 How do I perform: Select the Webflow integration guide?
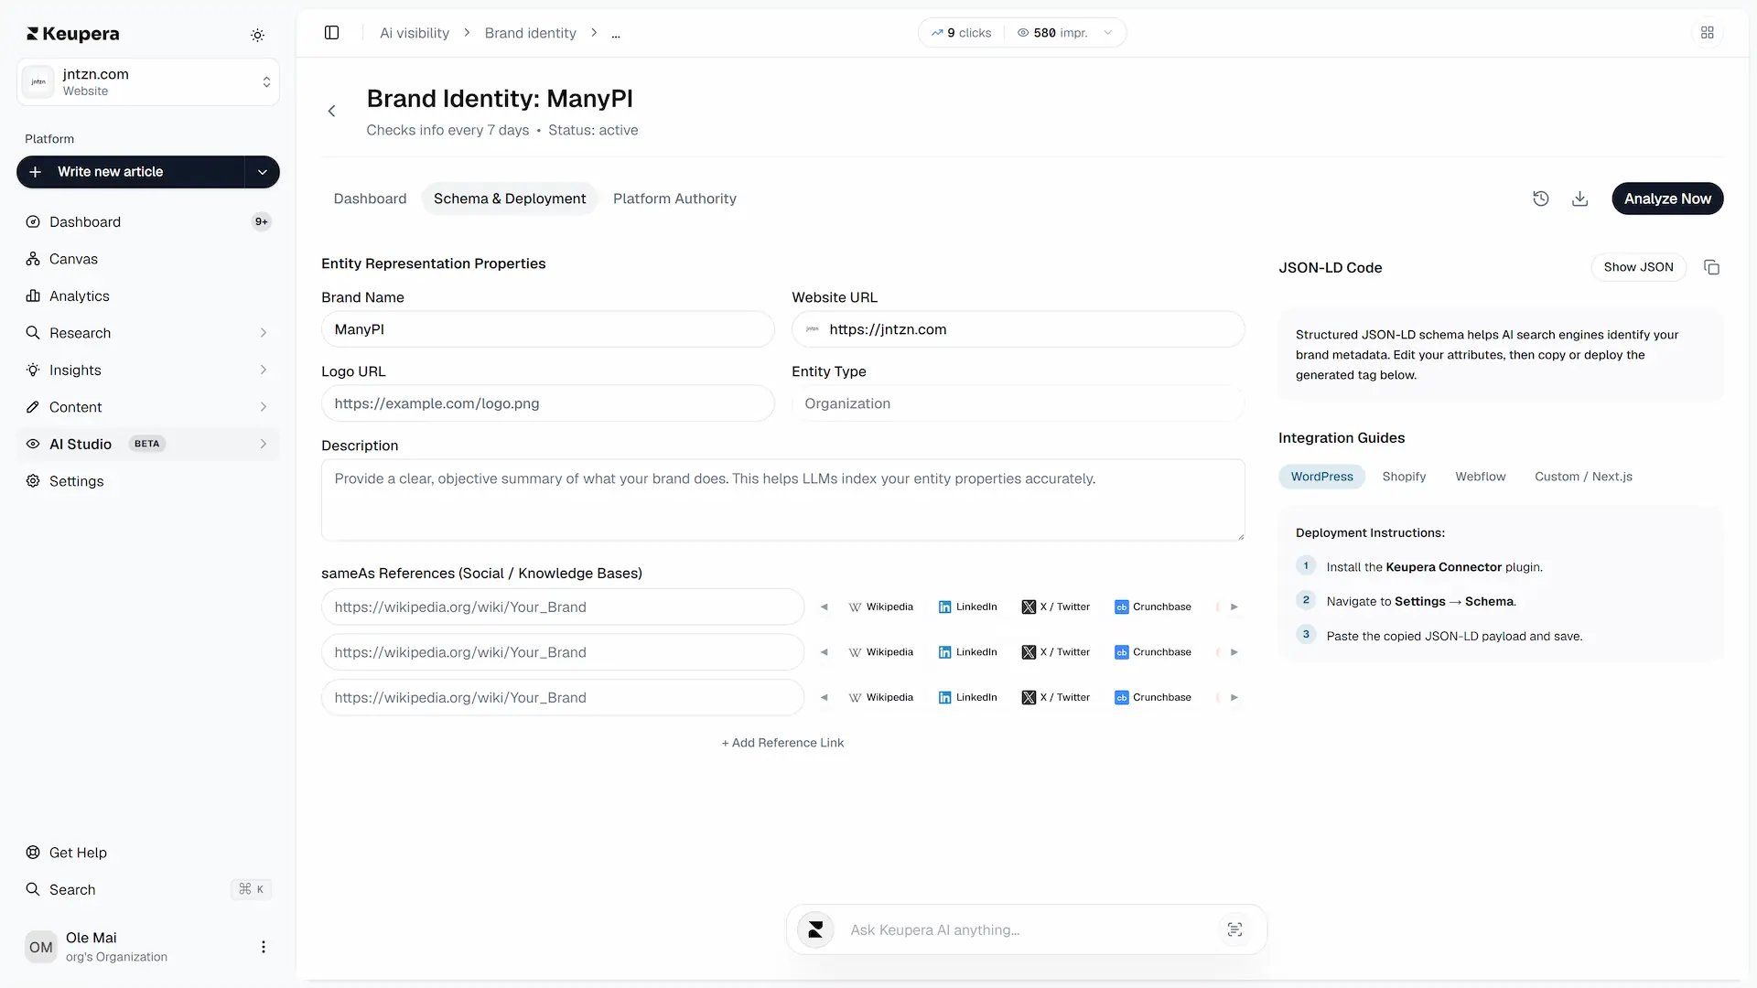1481,477
